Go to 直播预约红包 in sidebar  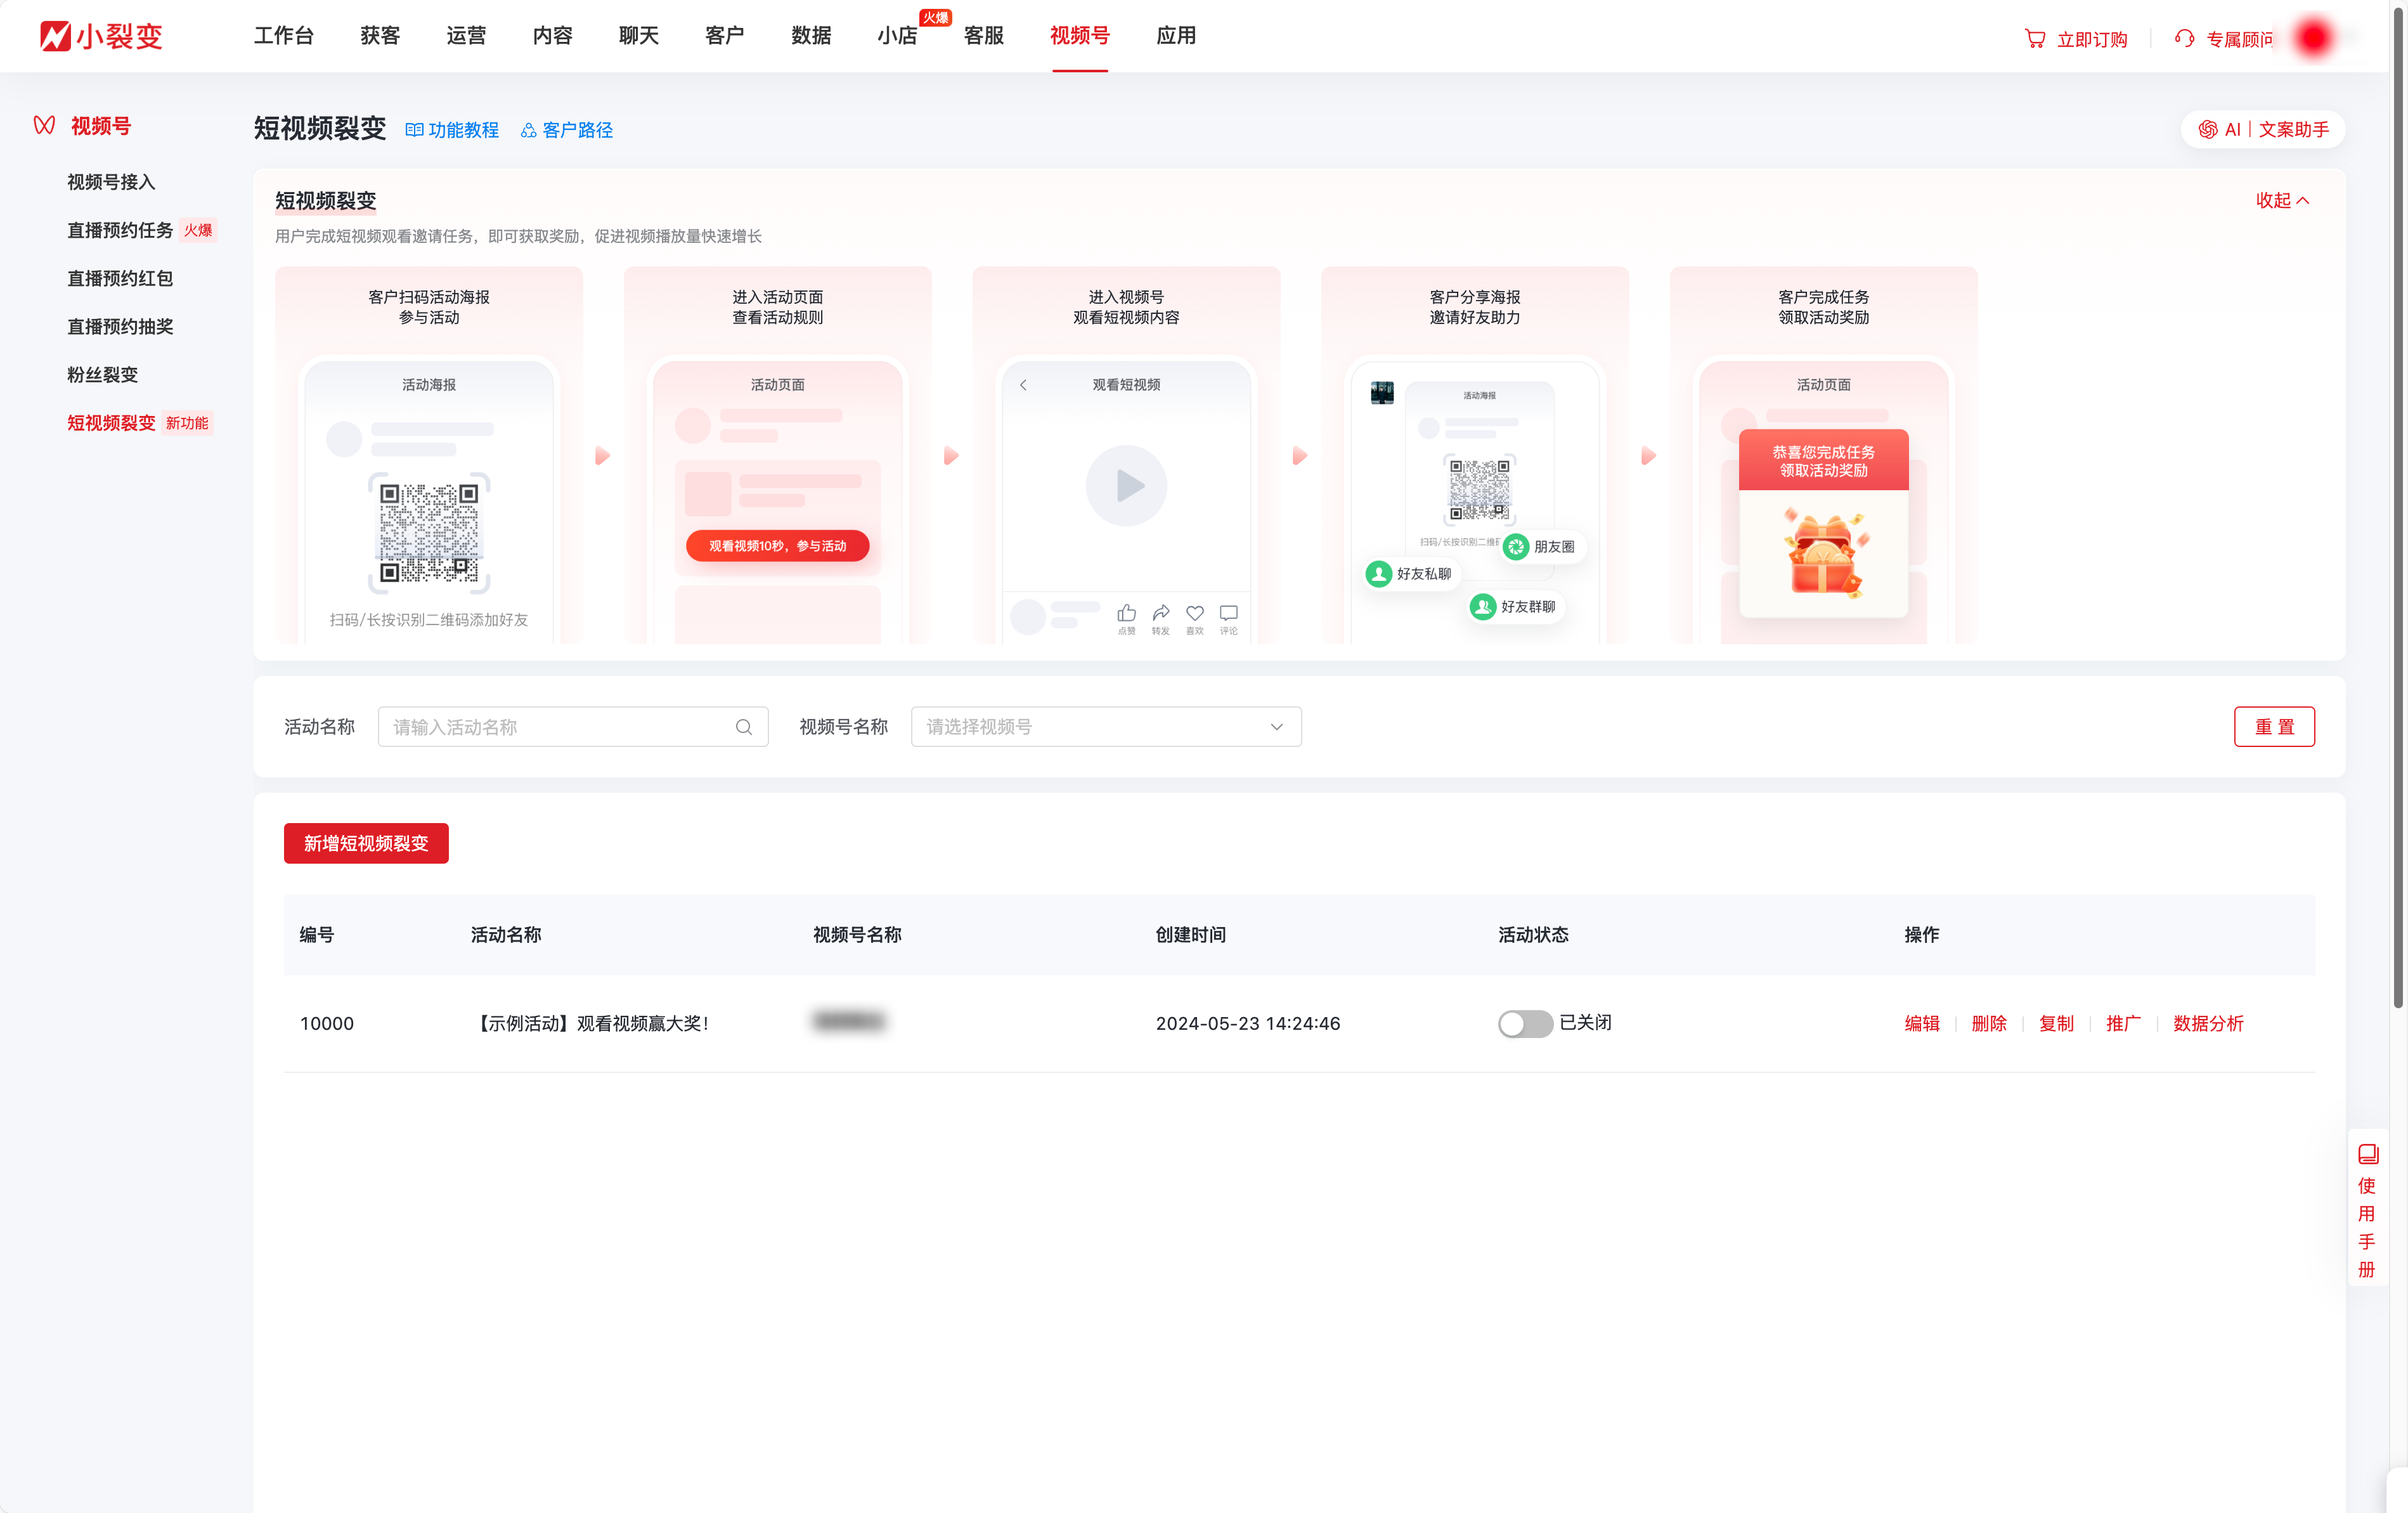pyautogui.click(x=120, y=278)
